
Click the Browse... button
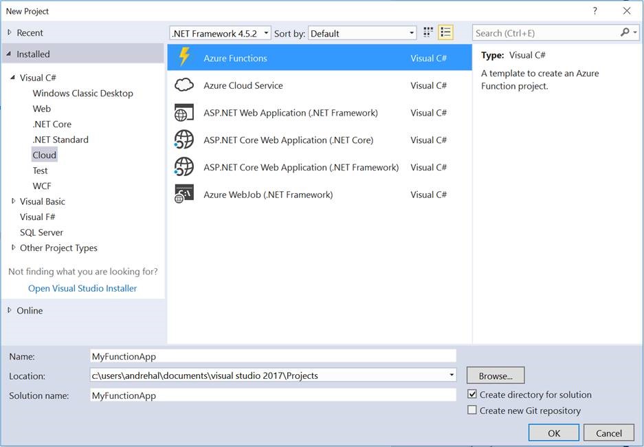496,375
